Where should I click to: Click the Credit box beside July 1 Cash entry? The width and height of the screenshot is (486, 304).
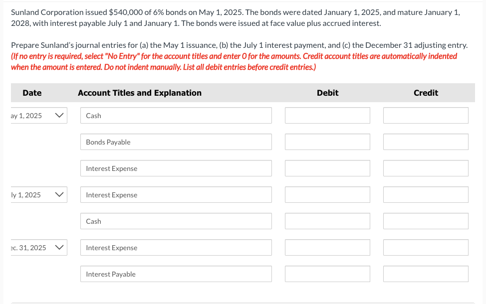pyautogui.click(x=425, y=221)
